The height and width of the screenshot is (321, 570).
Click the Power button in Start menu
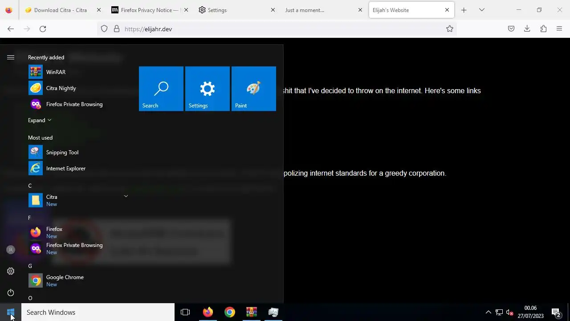(x=11, y=292)
